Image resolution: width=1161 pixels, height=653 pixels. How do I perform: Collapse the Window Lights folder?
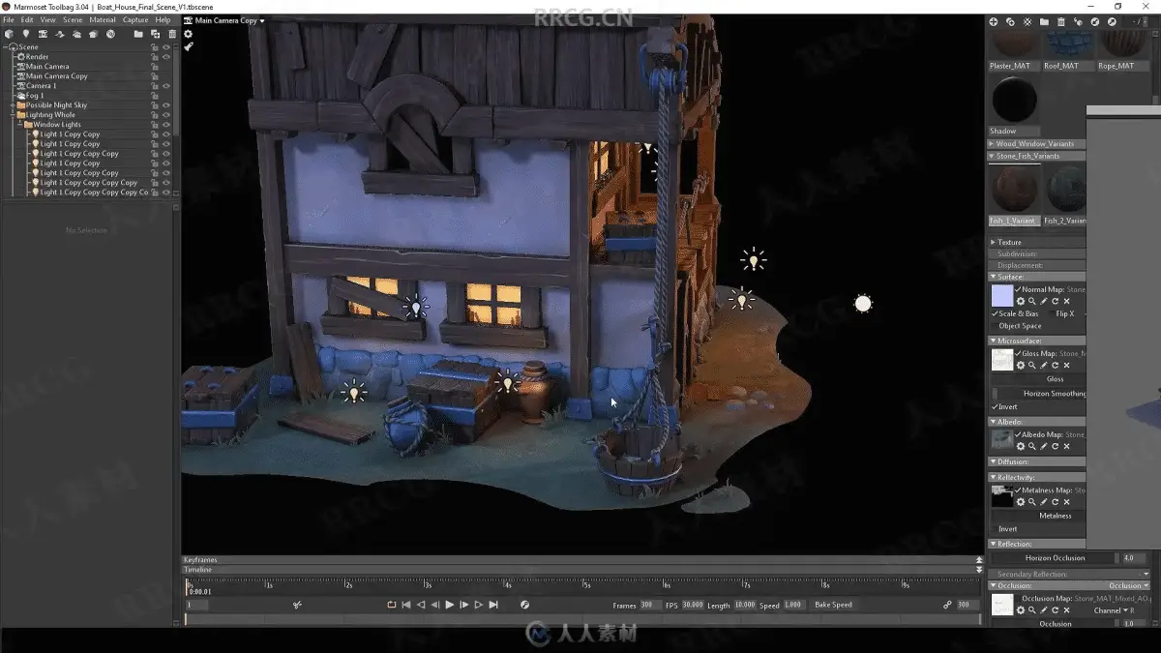coord(21,125)
